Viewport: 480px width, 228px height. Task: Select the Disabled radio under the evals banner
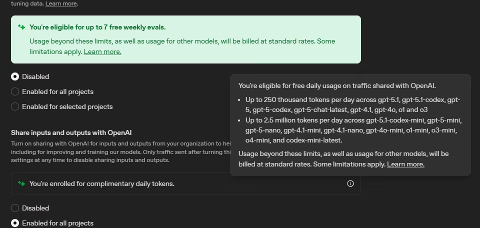click(15, 76)
